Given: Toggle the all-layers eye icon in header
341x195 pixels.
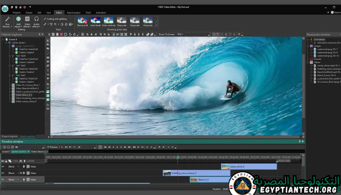Looking at the screenshot, I should click(x=2, y=161).
